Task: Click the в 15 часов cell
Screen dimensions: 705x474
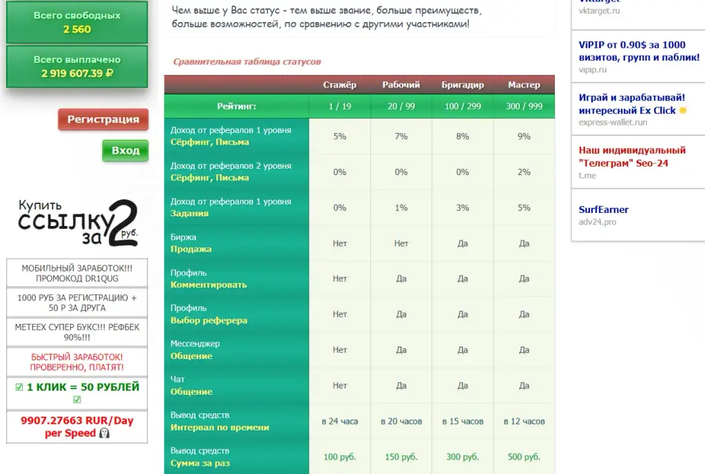Action: (463, 422)
